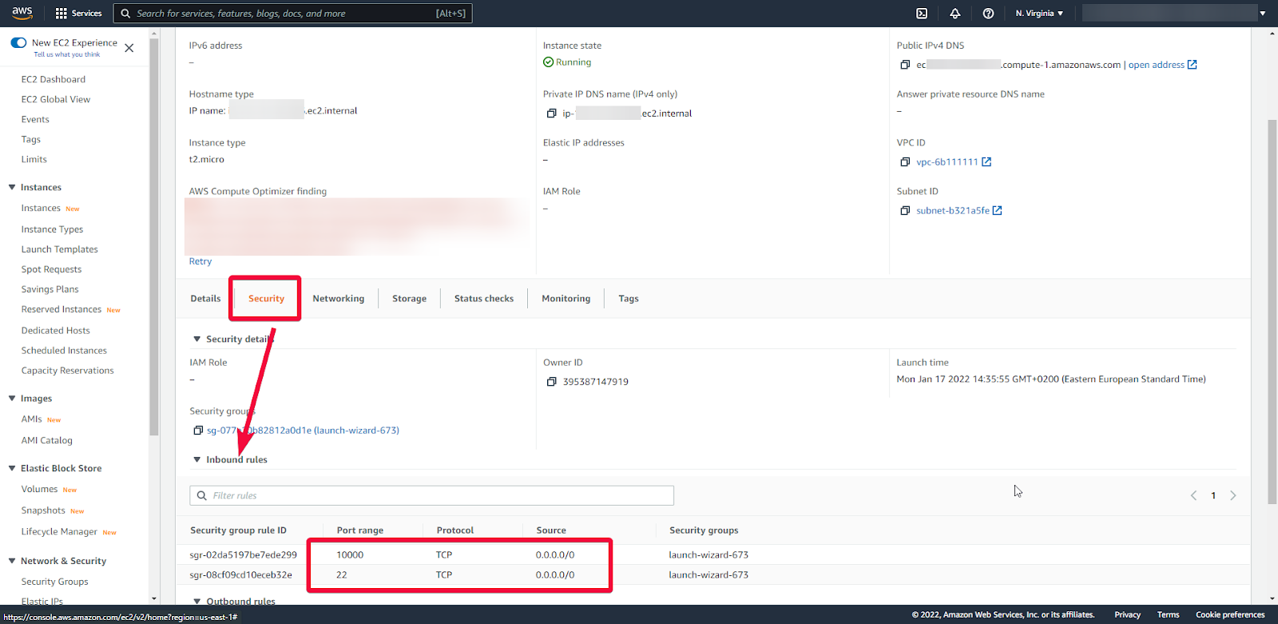Open the notifications bell

tap(955, 14)
